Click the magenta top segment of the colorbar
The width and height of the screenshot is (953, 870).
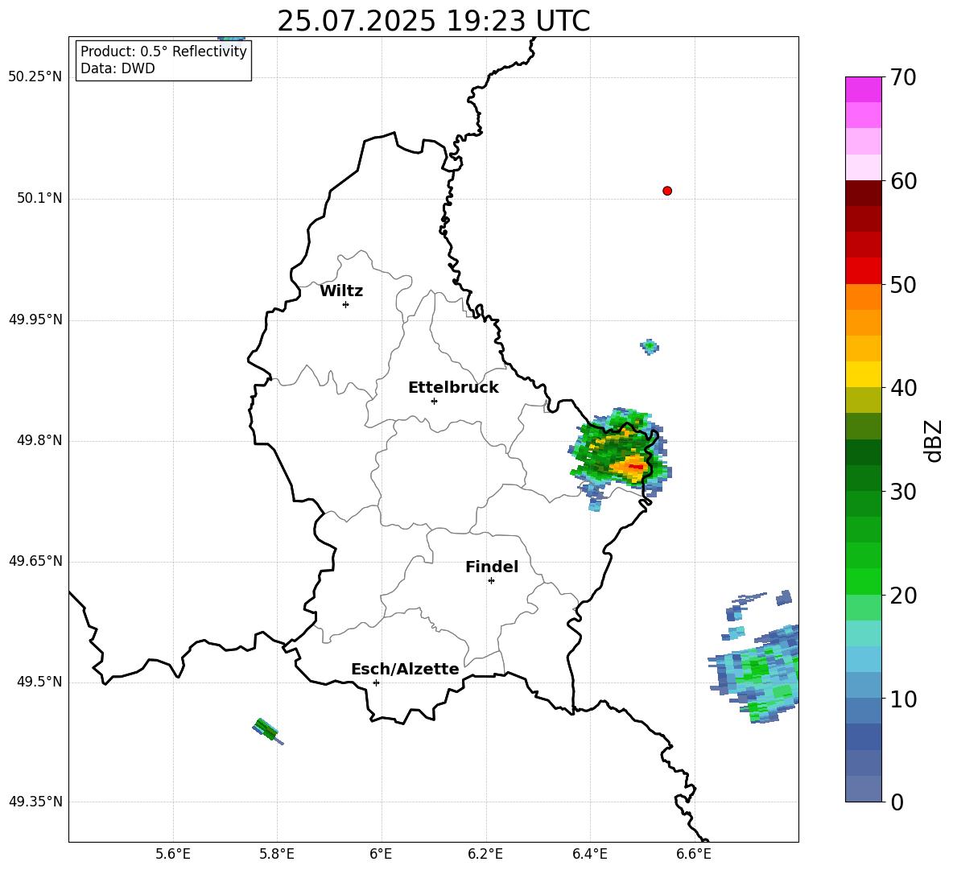[x=863, y=89]
